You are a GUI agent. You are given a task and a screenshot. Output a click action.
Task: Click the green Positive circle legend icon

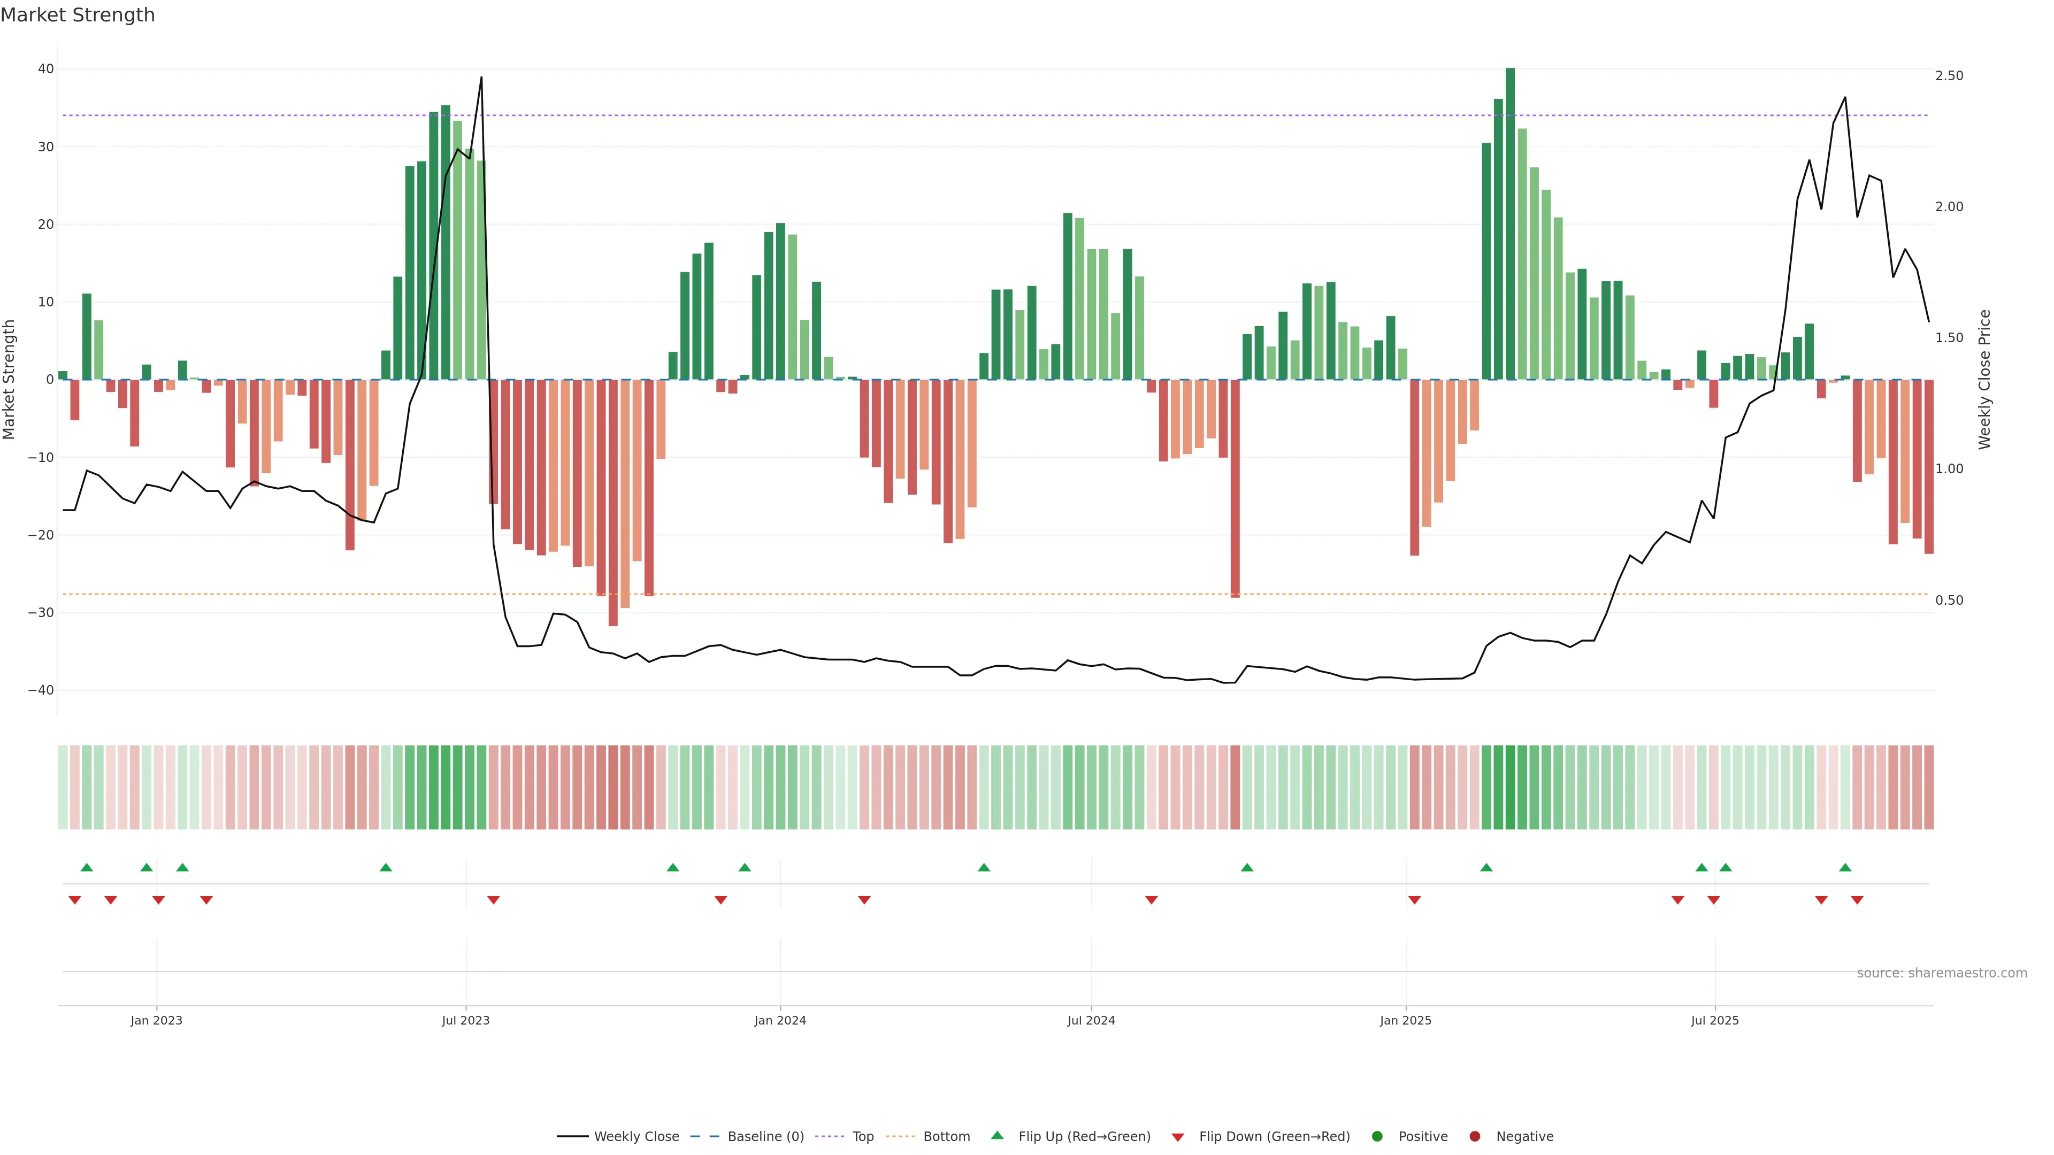(1377, 1137)
